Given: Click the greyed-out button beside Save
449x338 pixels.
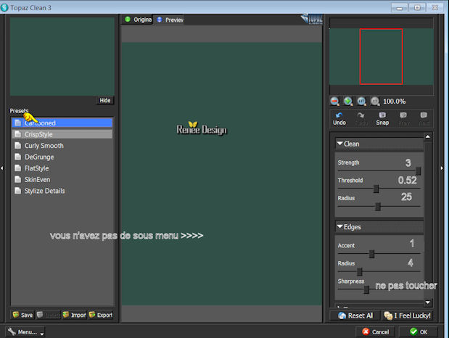Looking at the screenshot, I should tap(49, 315).
